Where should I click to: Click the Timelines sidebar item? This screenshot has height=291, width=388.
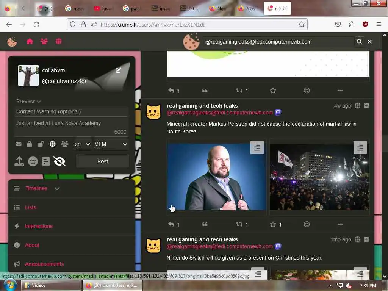click(36, 189)
